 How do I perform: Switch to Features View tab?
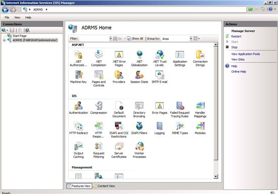click(x=79, y=186)
